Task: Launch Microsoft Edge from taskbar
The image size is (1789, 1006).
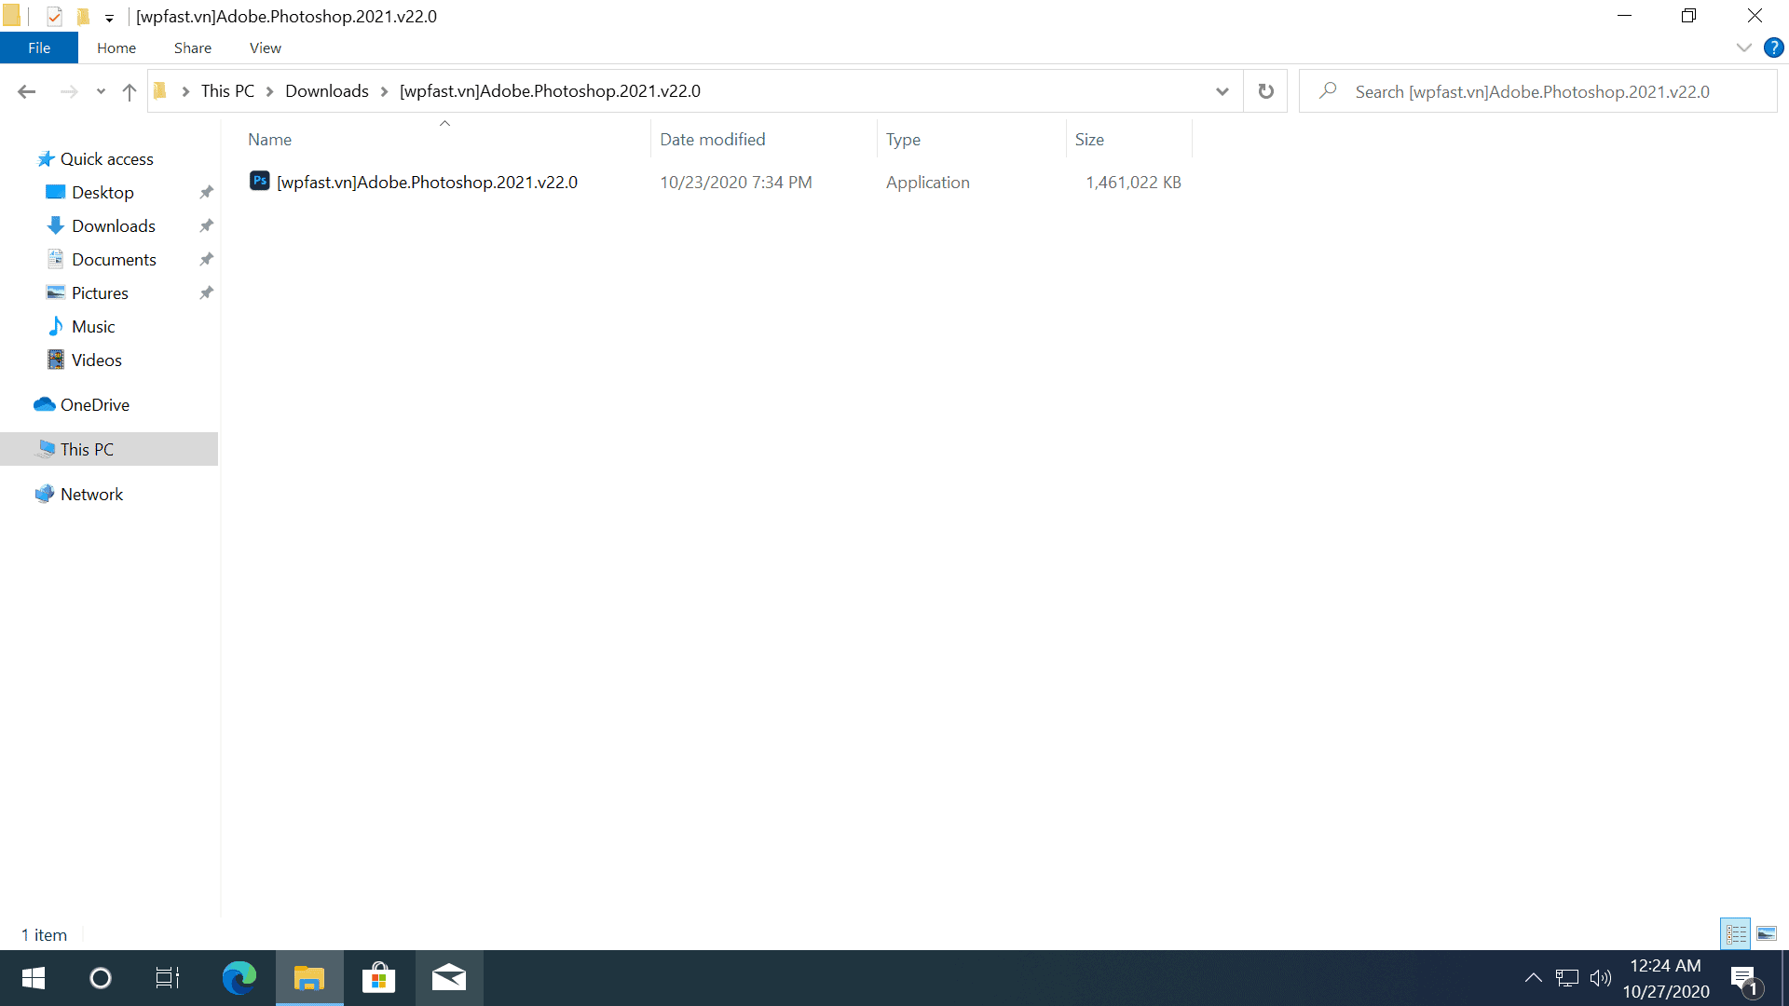Action: [239, 978]
